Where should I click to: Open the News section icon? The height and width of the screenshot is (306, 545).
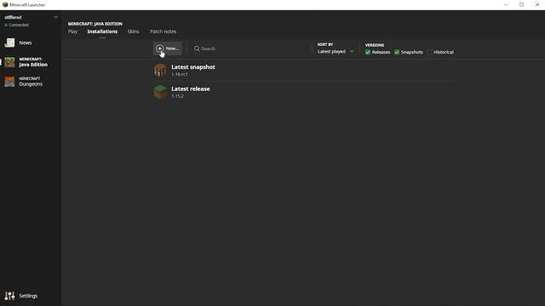click(9, 42)
